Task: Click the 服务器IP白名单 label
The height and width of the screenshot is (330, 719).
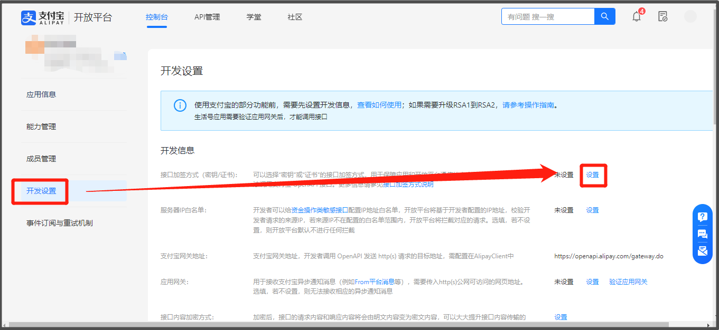Action: [x=183, y=210]
